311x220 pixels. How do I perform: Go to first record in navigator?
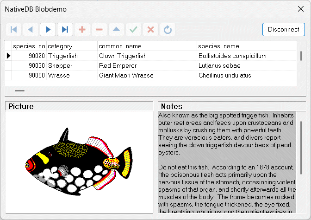click(x=13, y=29)
